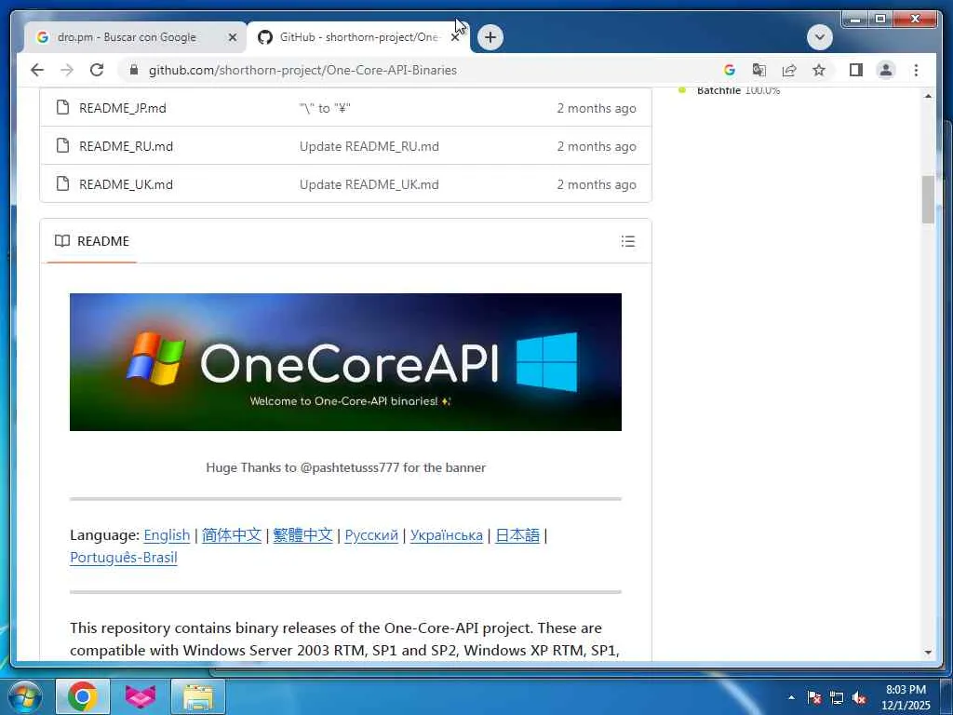Click the page scrollbar up arrow
Viewport: 953px width, 715px height.
928,96
